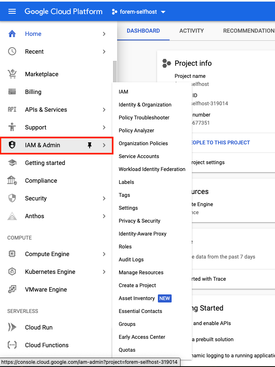Click the Getting started with Trace link

[209, 279]
